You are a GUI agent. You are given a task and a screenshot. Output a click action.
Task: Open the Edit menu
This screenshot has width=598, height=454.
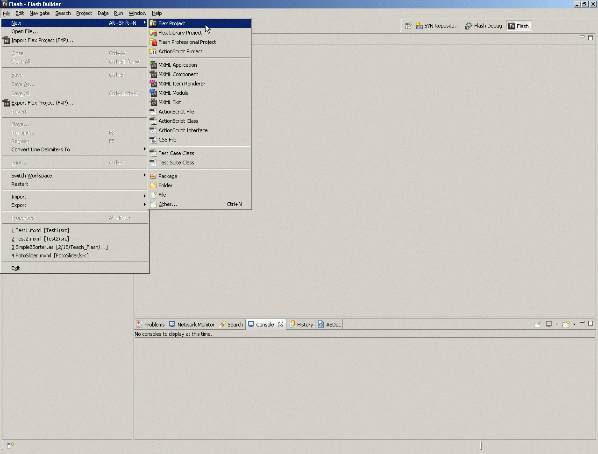click(x=20, y=13)
